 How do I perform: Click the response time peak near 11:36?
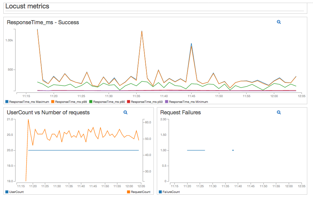[142, 31]
